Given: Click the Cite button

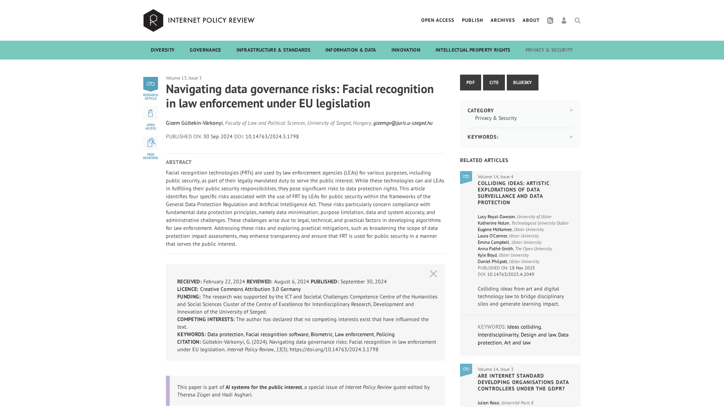Looking at the screenshot, I should [494, 83].
